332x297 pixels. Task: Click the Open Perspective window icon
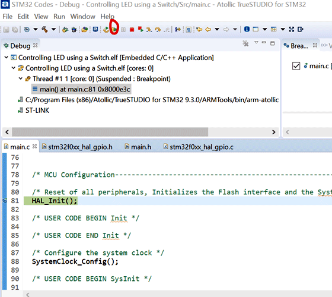pyautogui.click(x=256, y=29)
